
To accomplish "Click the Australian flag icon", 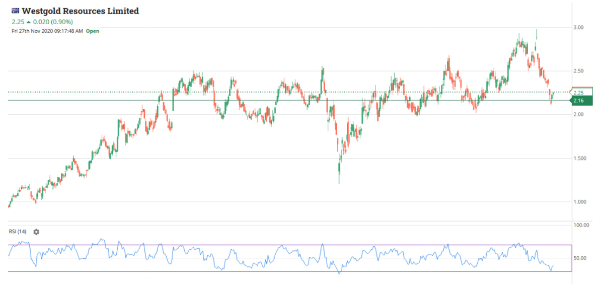I will click(16, 11).
